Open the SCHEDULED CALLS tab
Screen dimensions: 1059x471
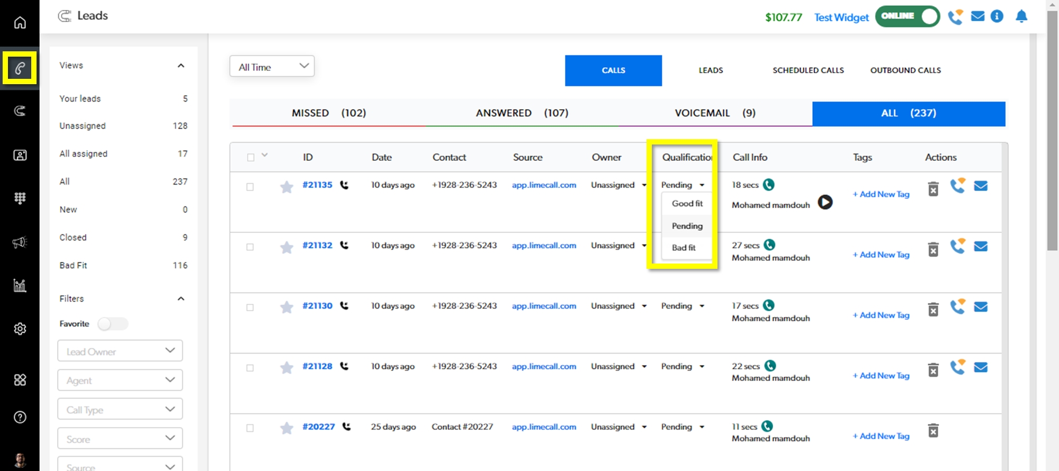pos(808,70)
